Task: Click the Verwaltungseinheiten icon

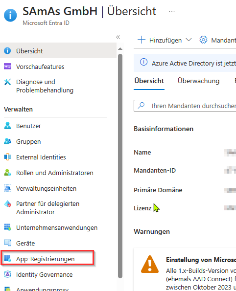Action: tap(7, 188)
